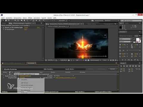Open the Bearbeiten menu
143x107 pixels.
[x=9, y=18]
